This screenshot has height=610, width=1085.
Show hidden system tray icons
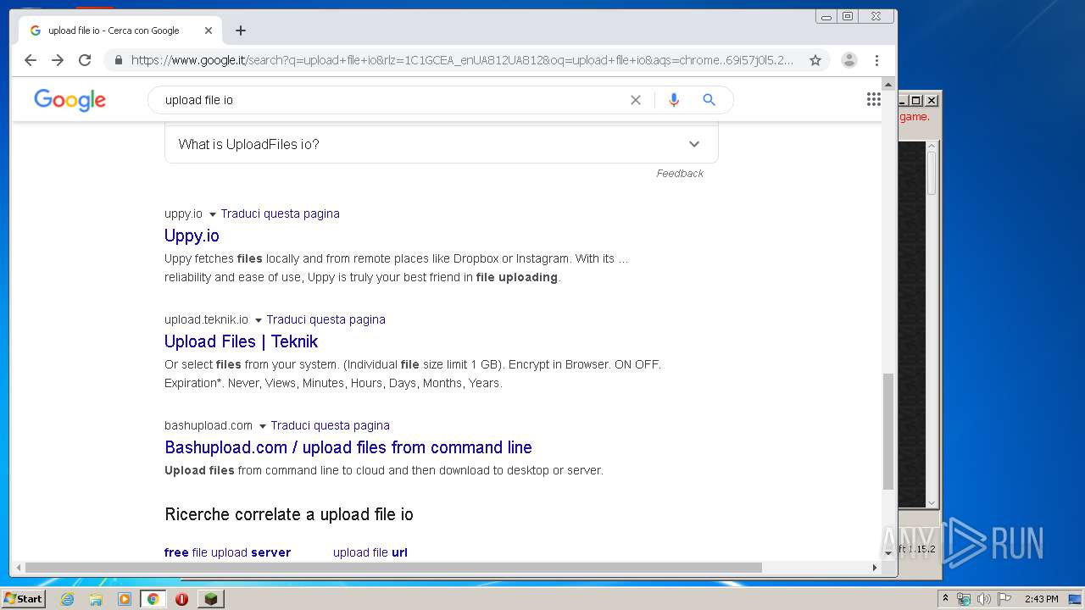[946, 599]
